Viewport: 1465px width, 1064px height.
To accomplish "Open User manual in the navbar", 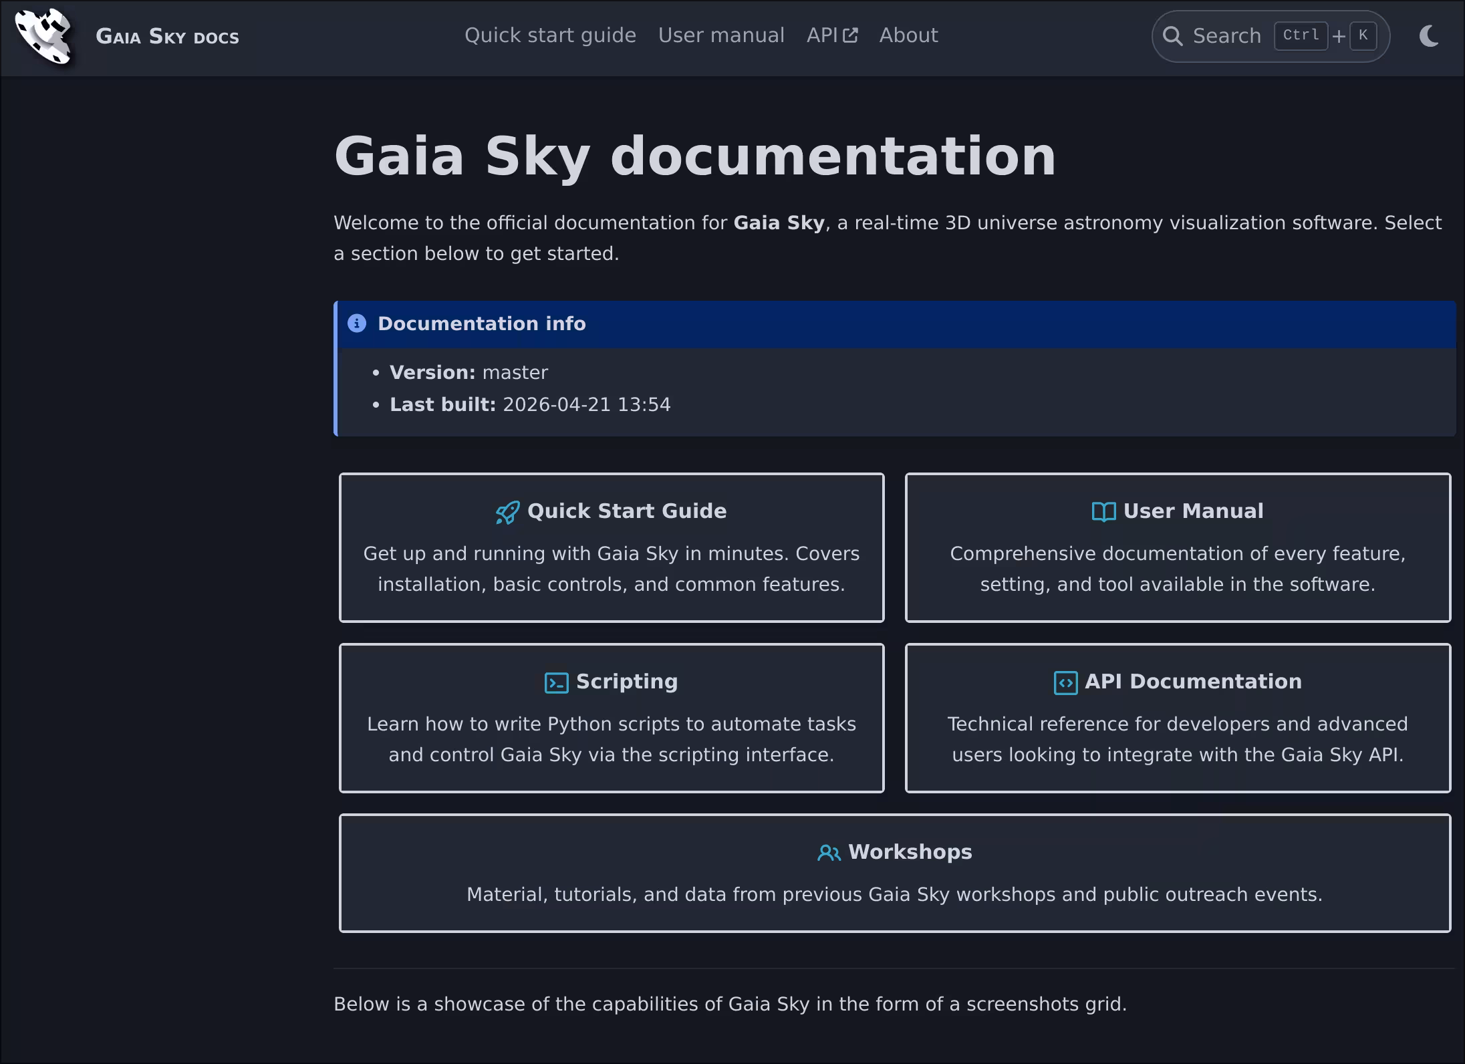I will coord(721,35).
